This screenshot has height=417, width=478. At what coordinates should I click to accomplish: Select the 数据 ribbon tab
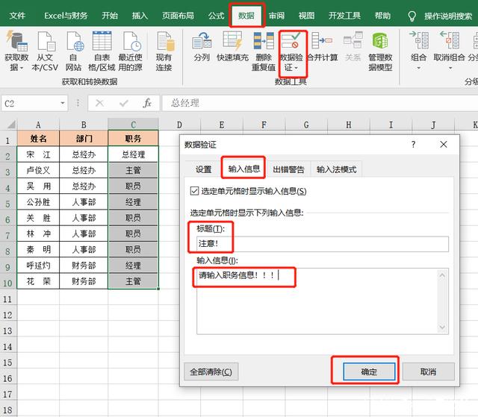coord(246,16)
